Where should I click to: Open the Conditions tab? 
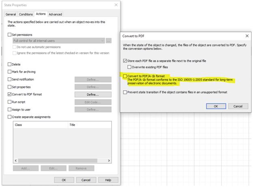tap(26, 14)
